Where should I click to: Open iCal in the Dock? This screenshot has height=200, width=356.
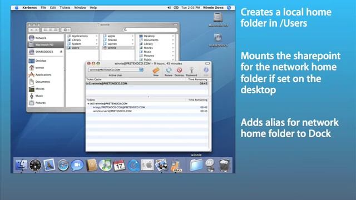pos(119,165)
